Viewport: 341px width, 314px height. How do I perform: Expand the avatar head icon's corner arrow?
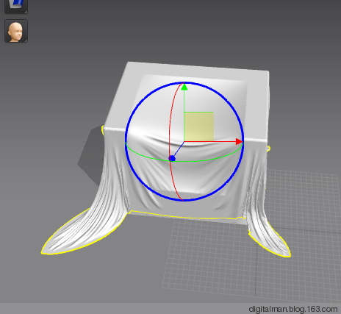25,40
